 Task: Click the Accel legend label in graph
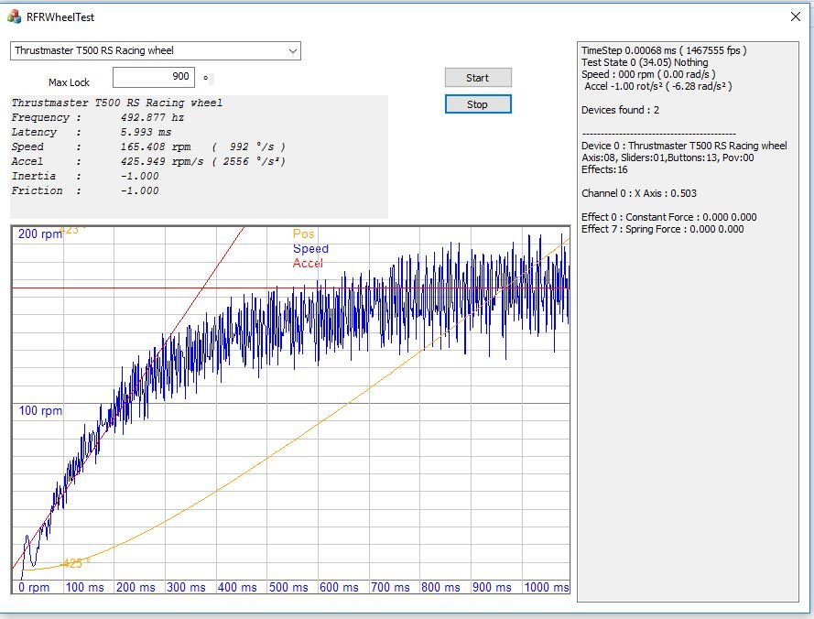pos(308,264)
